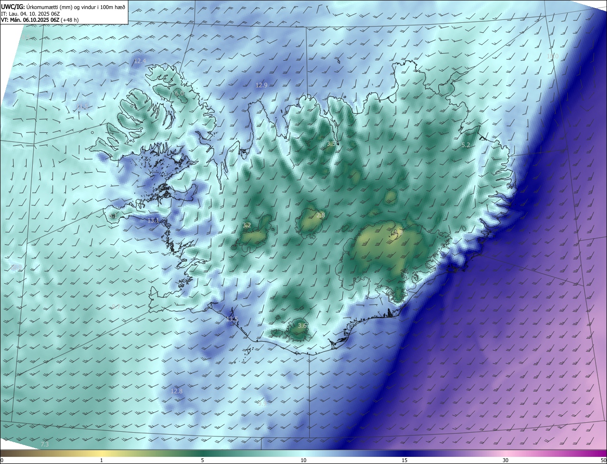Click the 2.8 value on the glacier

(321, 215)
